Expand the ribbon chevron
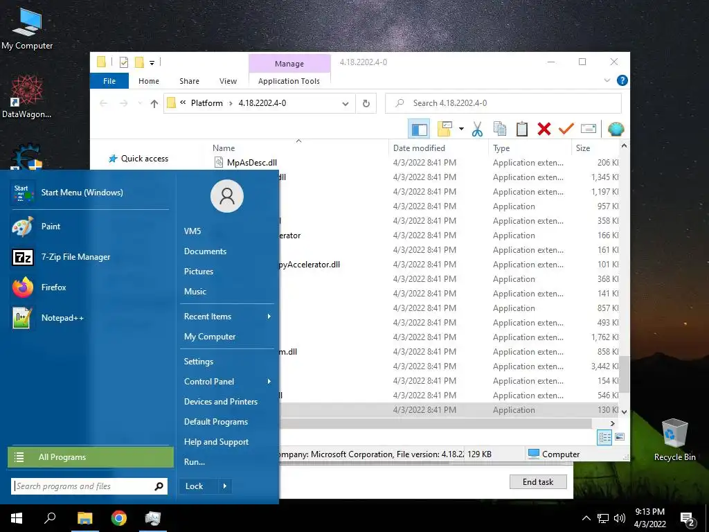Image resolution: width=709 pixels, height=532 pixels. [607, 80]
